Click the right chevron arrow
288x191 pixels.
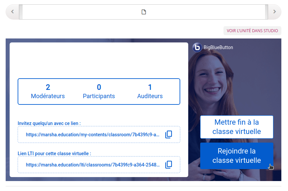click(x=274, y=12)
